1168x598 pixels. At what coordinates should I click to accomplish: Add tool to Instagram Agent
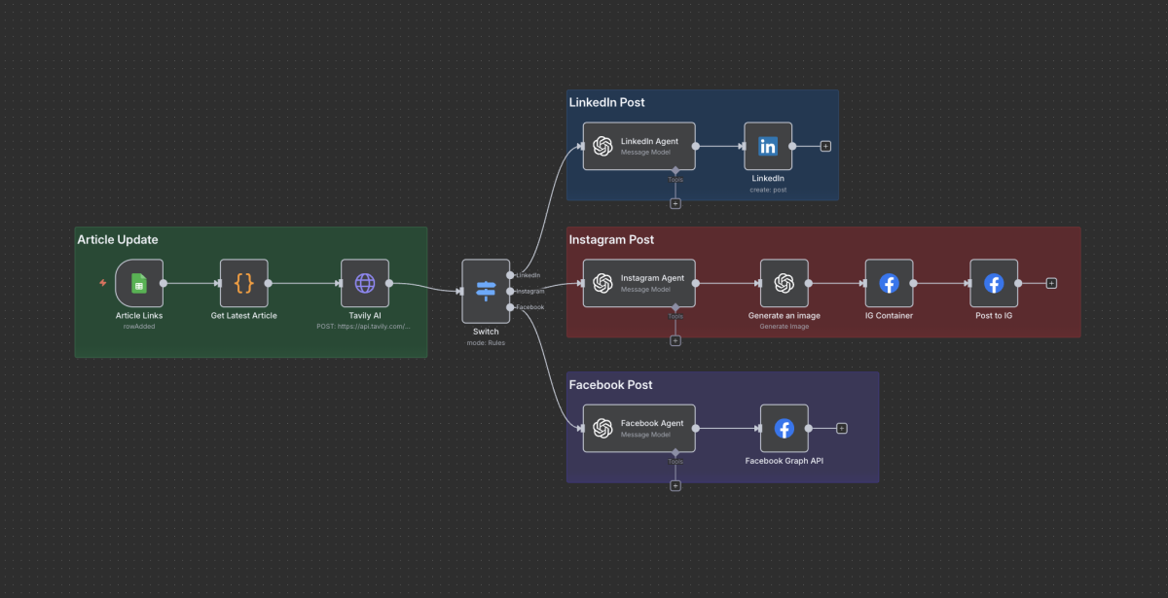click(675, 340)
